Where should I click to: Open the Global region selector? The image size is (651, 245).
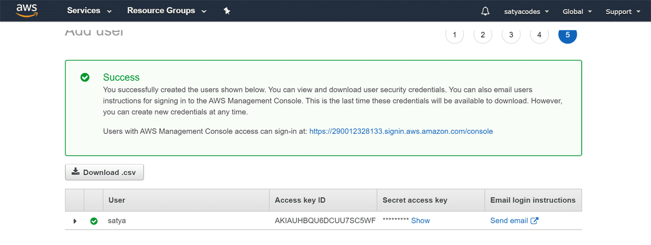577,11
